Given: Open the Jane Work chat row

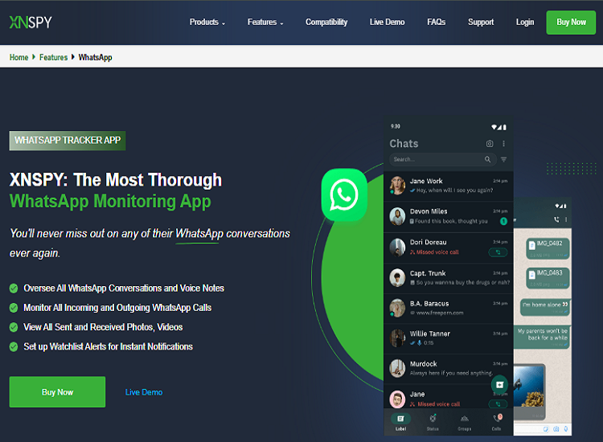Looking at the screenshot, I should pos(449,186).
